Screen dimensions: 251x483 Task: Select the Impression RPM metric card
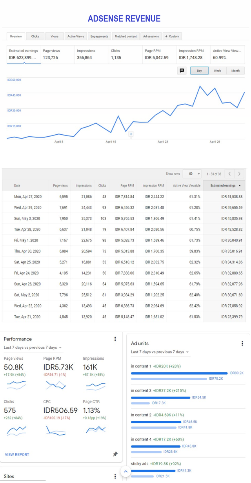(x=193, y=55)
